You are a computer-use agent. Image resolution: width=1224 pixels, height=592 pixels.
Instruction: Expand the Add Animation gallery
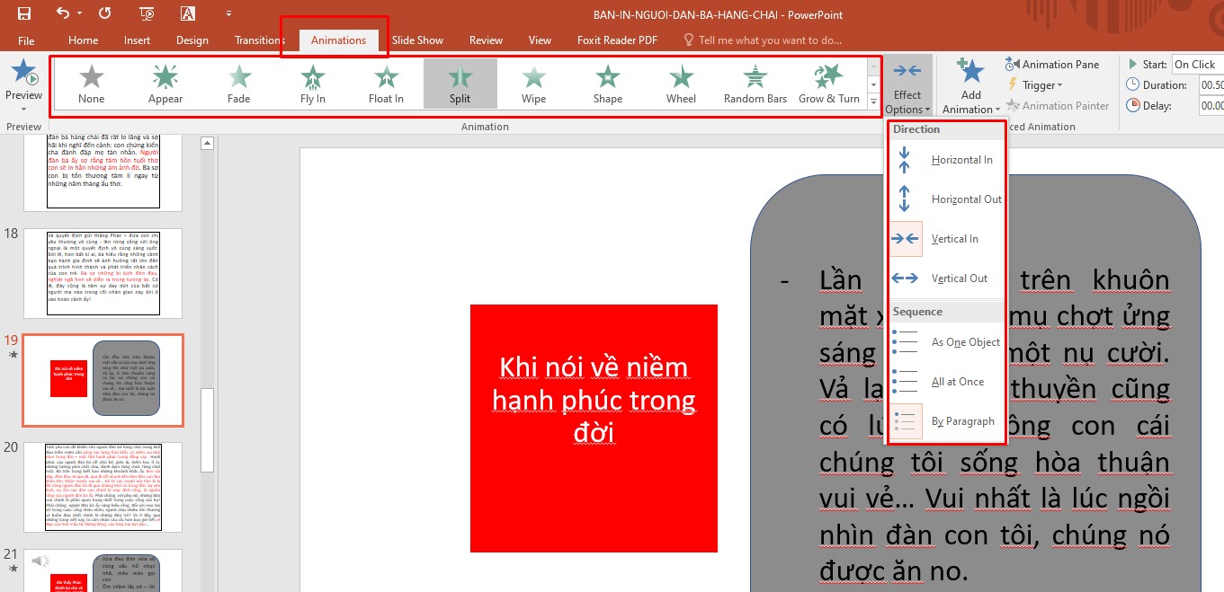(969, 84)
